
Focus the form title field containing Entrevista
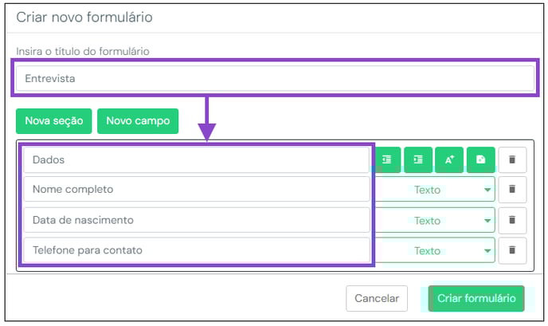point(275,78)
